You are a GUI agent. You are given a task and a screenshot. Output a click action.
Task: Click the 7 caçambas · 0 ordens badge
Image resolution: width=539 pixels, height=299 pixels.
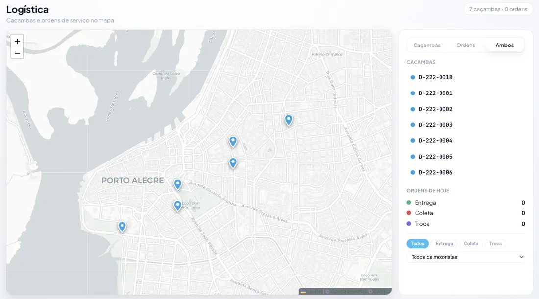pos(498,9)
